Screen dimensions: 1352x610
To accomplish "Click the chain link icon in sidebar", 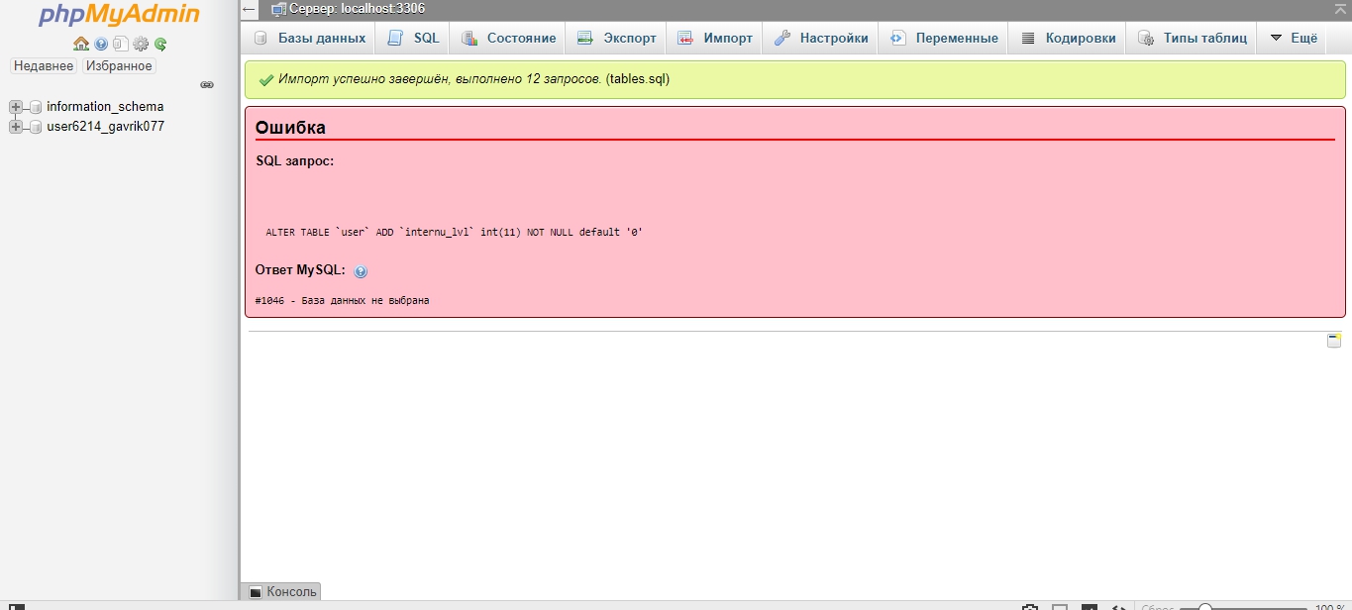I will [207, 85].
